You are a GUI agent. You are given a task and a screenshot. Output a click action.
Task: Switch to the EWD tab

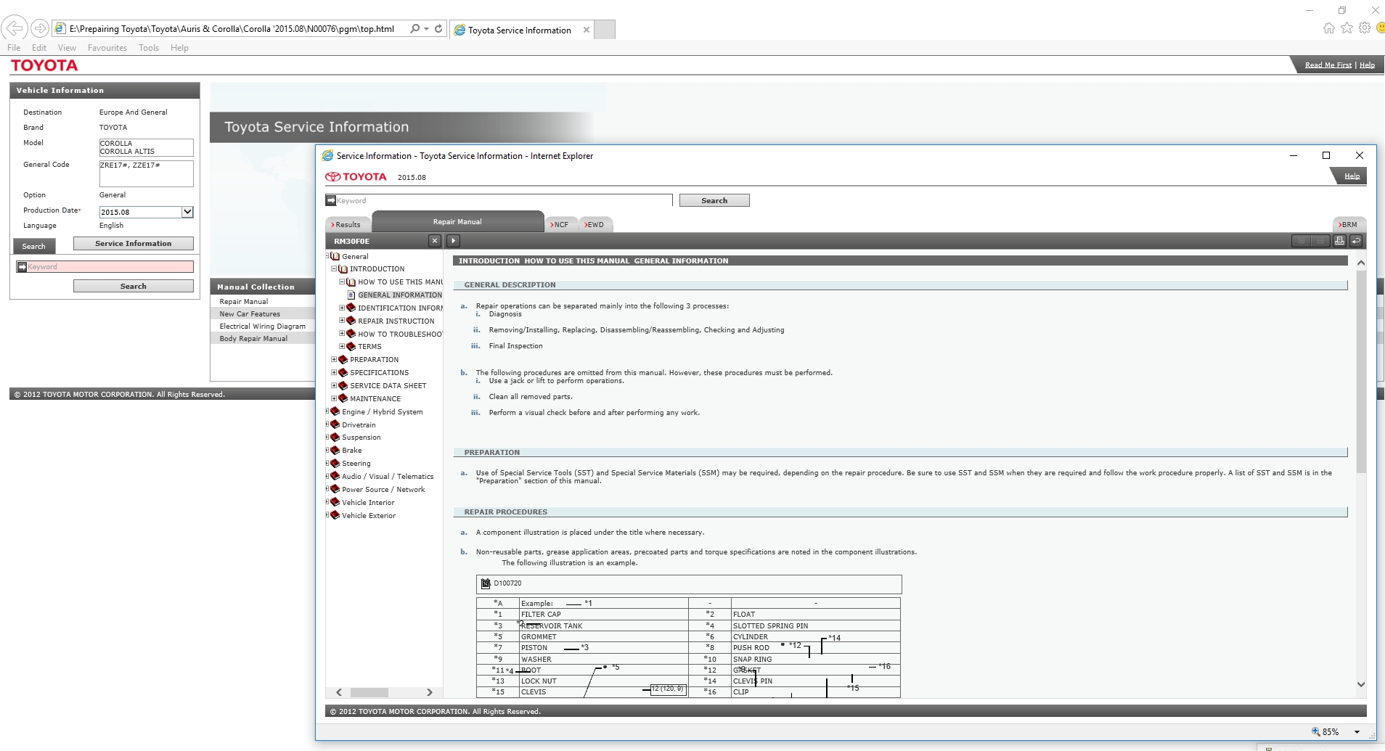pyautogui.click(x=595, y=225)
